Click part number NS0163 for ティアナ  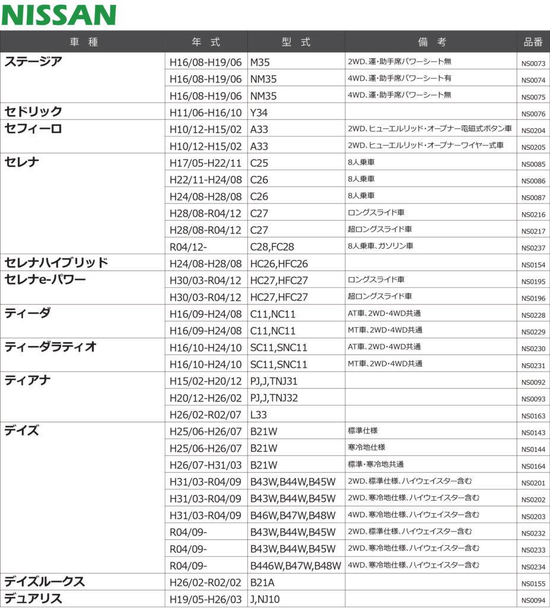(533, 416)
